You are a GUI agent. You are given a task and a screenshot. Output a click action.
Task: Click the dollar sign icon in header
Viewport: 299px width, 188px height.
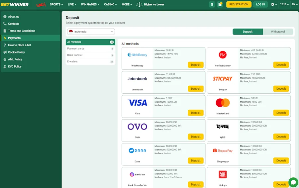coord(212,4)
